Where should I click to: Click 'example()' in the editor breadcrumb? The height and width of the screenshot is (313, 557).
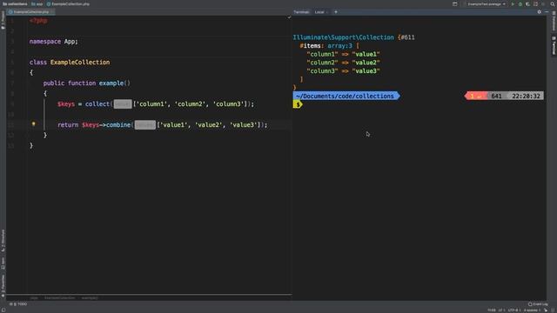pyautogui.click(x=90, y=297)
